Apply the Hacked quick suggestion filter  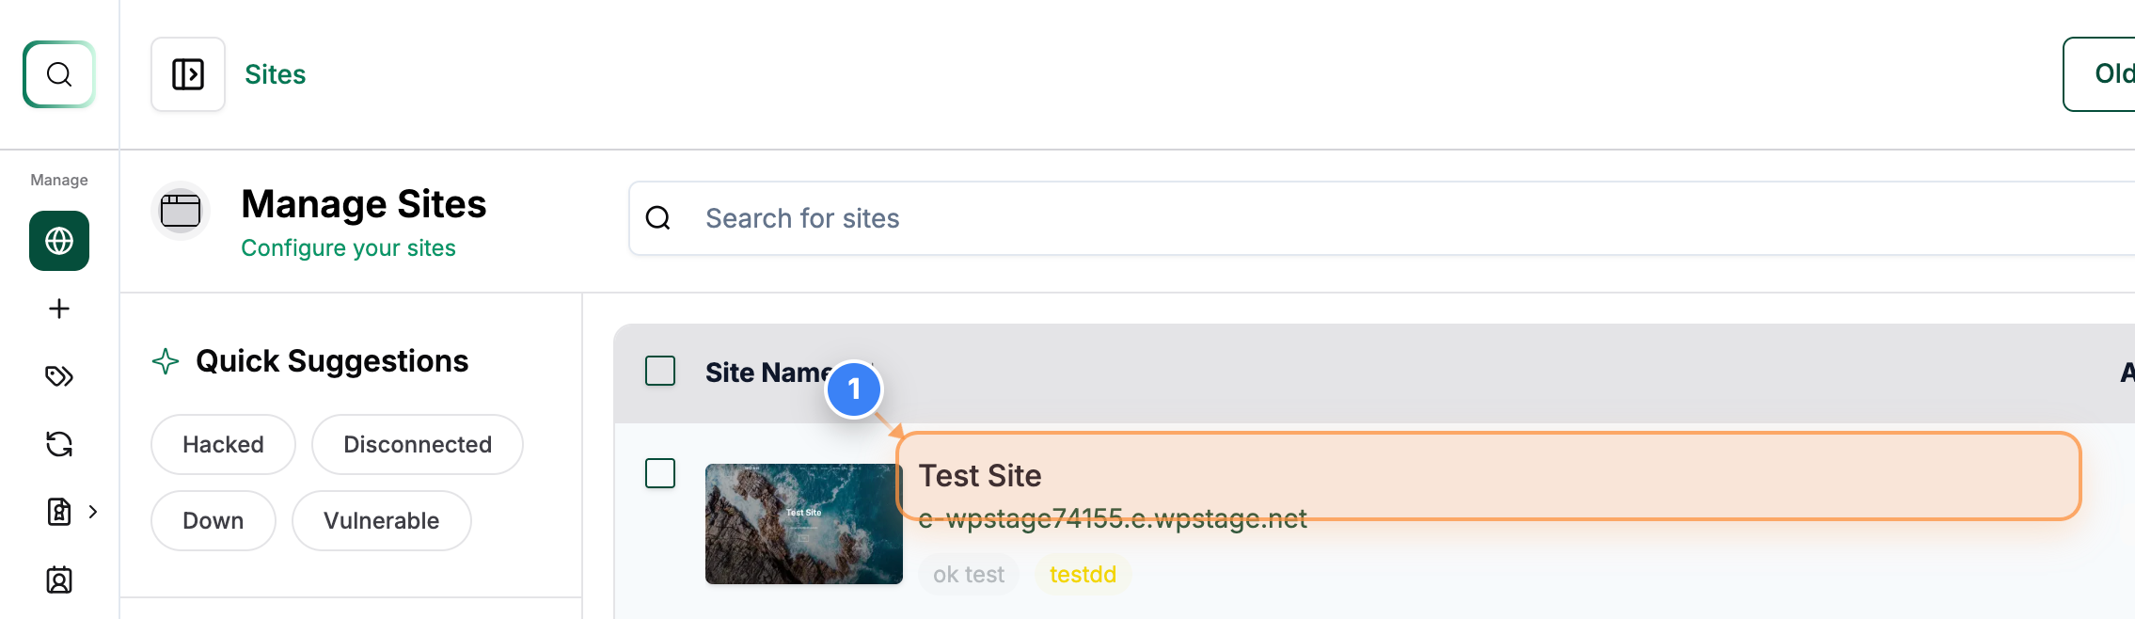tap(223, 444)
